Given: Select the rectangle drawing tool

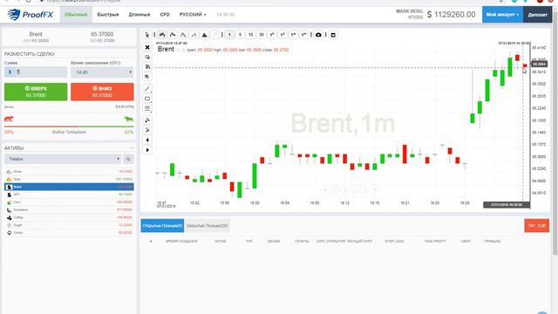Looking at the screenshot, I should pos(147,99).
